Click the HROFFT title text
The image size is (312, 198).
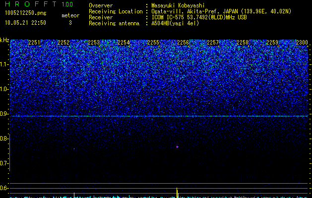coord(31,4)
